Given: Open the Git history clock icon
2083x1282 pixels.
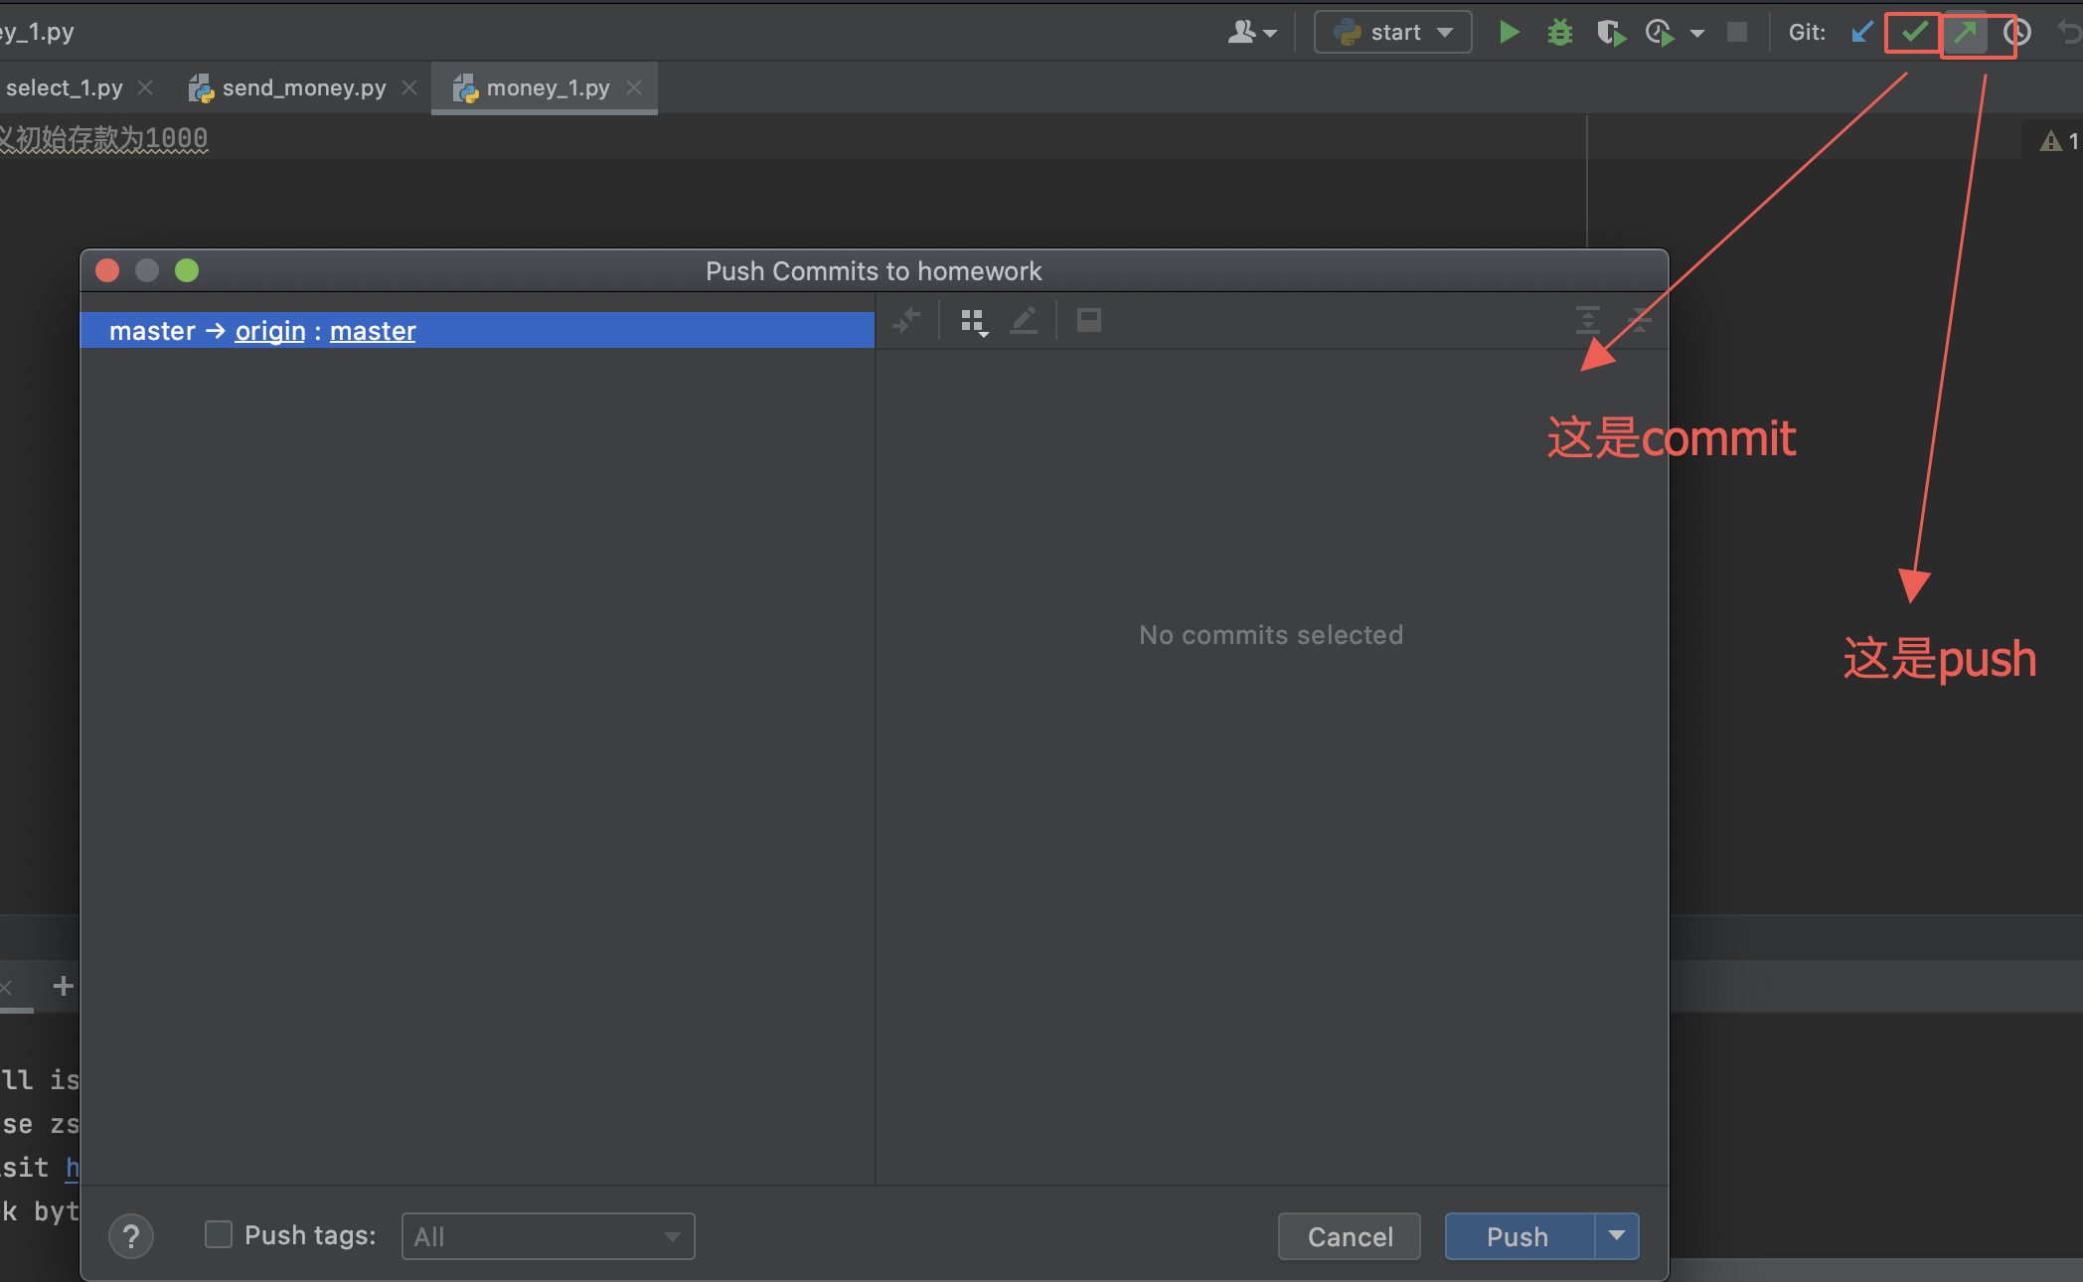Looking at the screenshot, I should pyautogui.click(x=2017, y=33).
